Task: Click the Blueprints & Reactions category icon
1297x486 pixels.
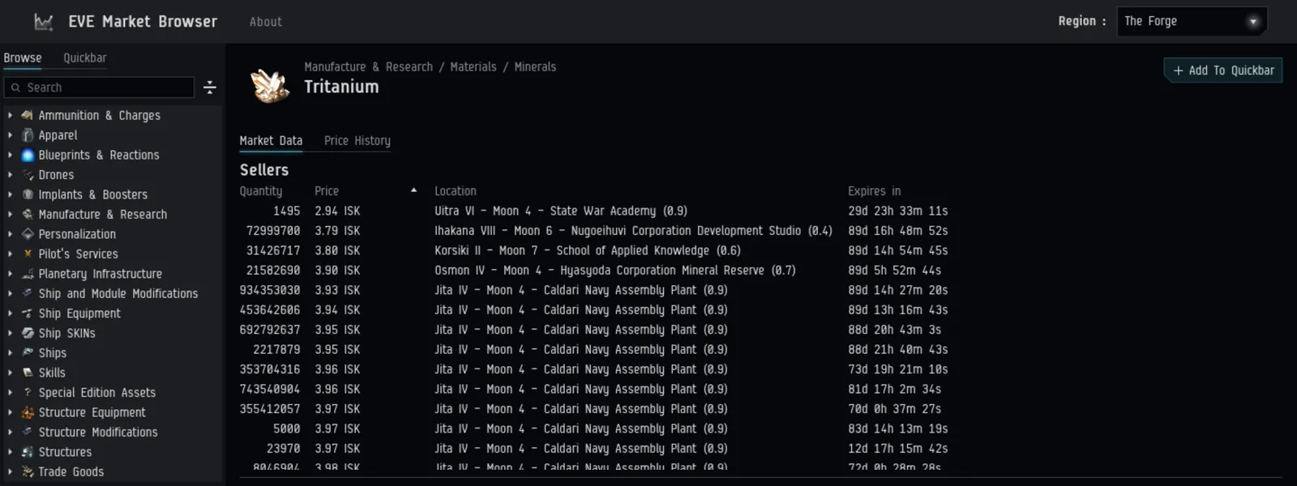Action: pos(28,155)
